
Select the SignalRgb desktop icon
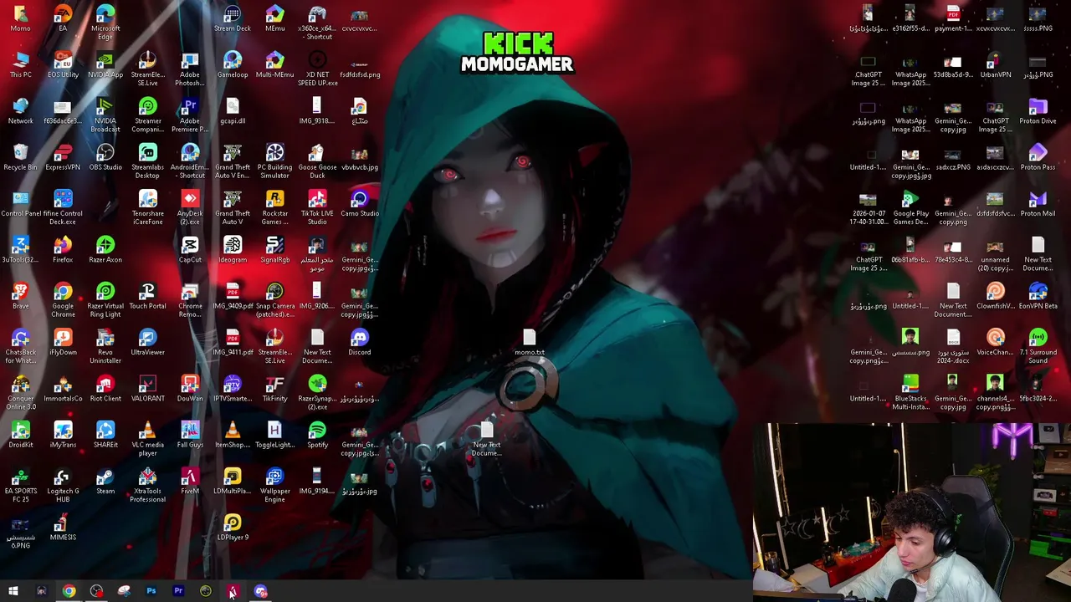[275, 249]
